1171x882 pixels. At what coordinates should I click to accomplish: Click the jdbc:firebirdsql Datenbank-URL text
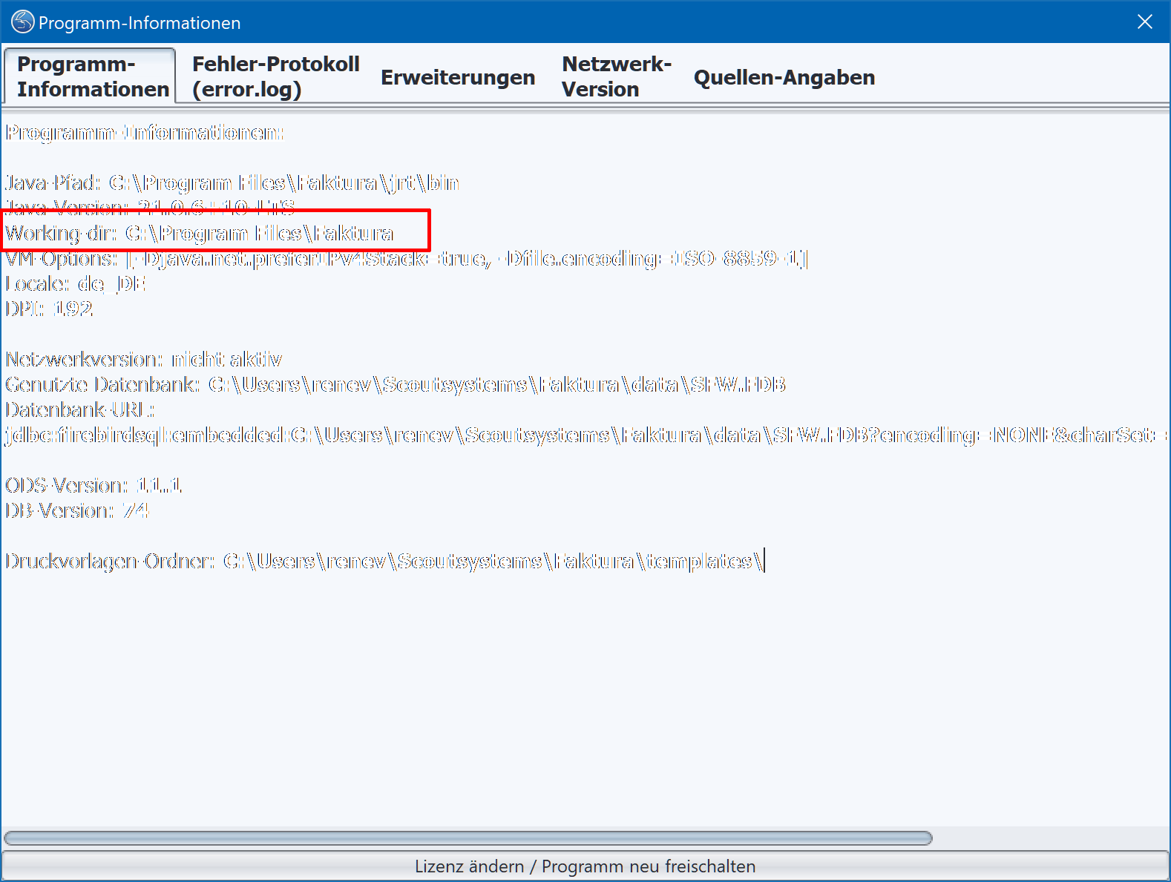585,435
